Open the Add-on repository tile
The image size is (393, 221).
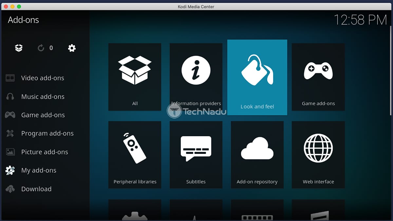tap(257, 155)
